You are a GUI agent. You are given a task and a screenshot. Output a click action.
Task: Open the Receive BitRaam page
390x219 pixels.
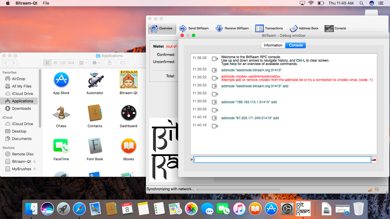[232, 28]
